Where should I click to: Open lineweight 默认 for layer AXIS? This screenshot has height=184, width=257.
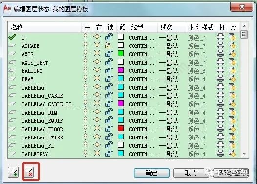(169, 54)
